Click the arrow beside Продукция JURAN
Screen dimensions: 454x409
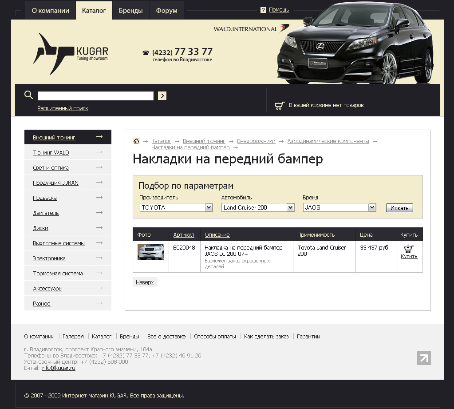point(99,182)
